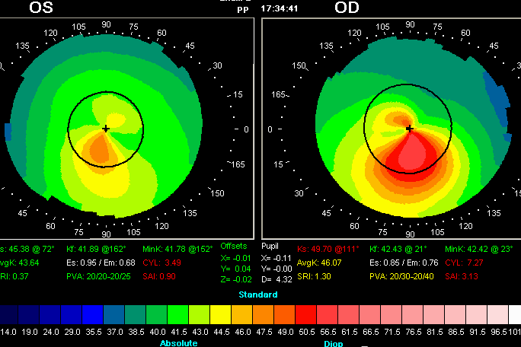Pick the bright blue 35.5 diopter swatch
Image resolution: width=521 pixels, height=347 pixels.
[93, 314]
